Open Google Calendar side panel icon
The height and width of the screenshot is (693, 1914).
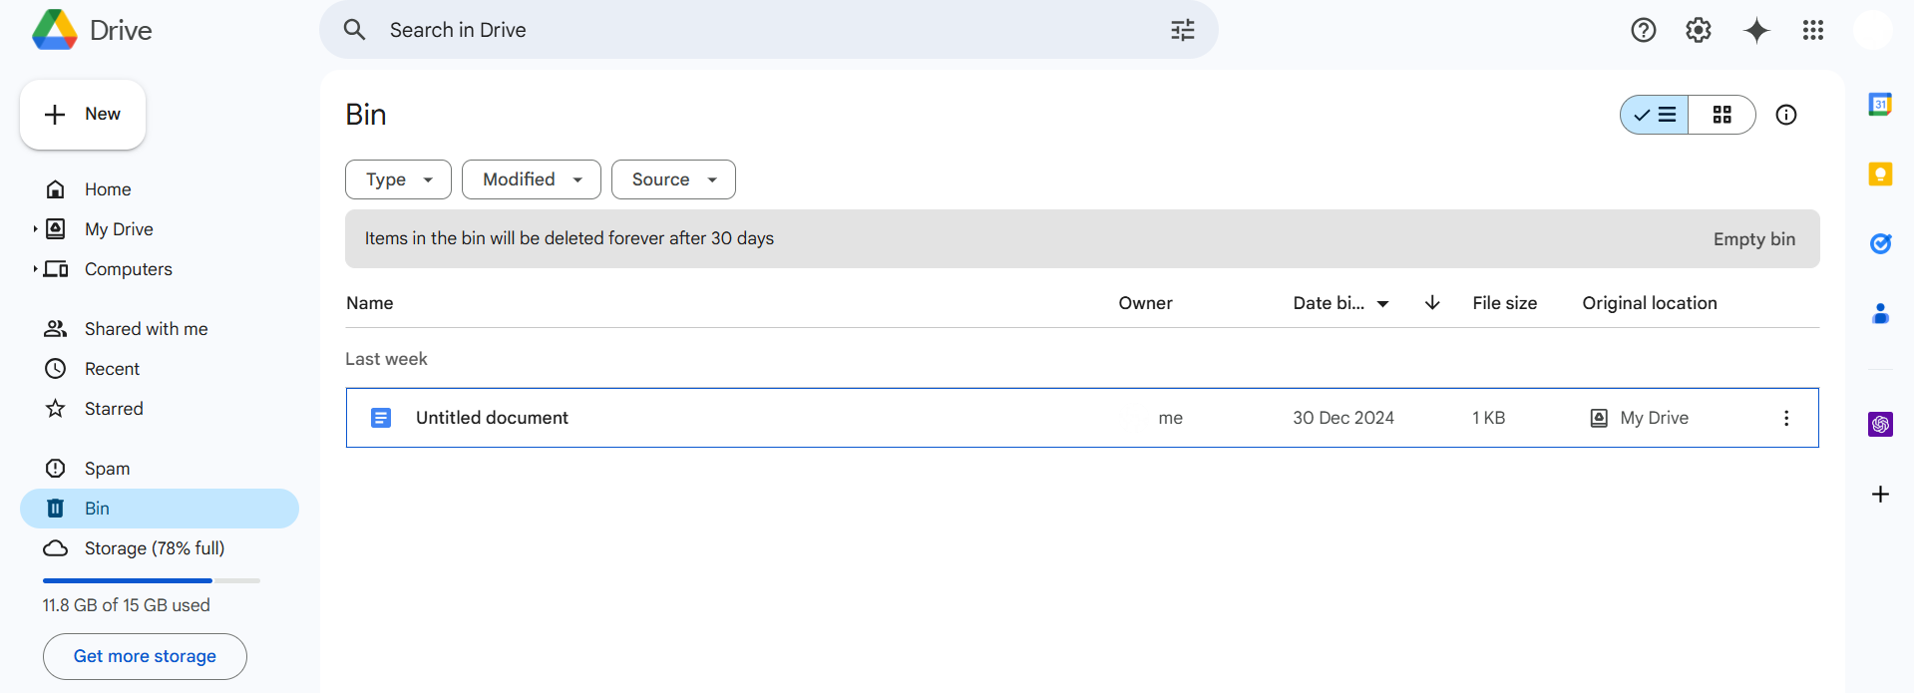click(x=1880, y=104)
